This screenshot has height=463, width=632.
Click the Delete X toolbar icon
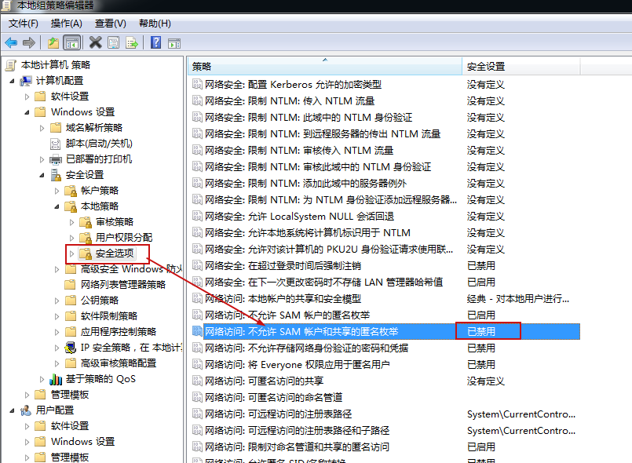point(96,42)
